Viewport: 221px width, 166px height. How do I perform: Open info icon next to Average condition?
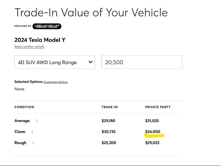click(37, 121)
